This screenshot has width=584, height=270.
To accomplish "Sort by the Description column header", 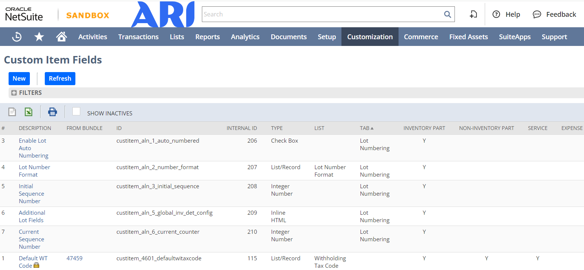I will pyautogui.click(x=35, y=128).
